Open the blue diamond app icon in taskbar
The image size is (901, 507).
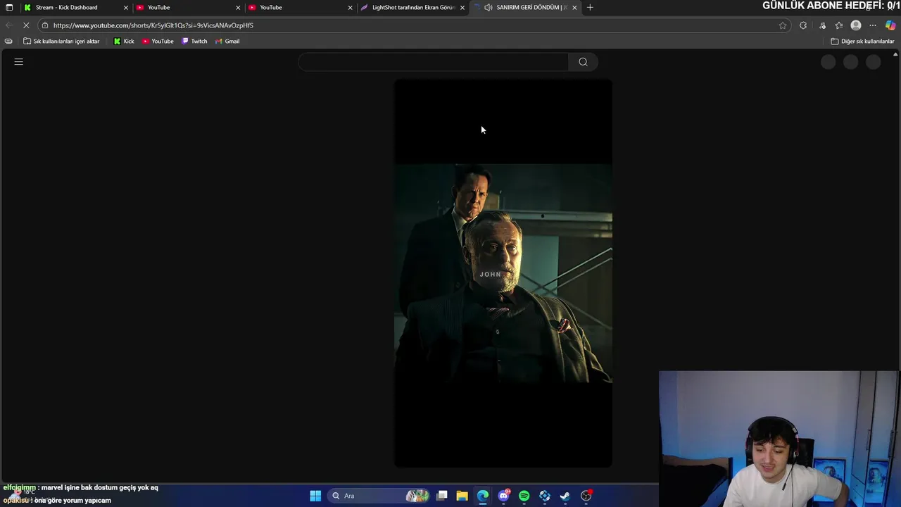pos(544,496)
